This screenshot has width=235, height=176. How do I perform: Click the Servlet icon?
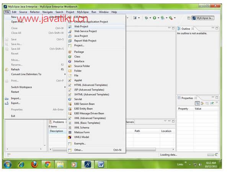click(x=70, y=99)
